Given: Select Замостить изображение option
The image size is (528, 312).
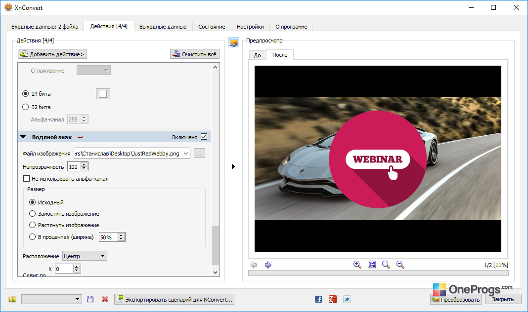Looking at the screenshot, I should (x=32, y=213).
